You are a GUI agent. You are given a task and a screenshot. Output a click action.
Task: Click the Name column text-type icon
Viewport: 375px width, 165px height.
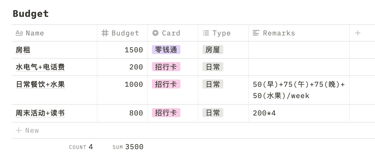(x=19, y=33)
